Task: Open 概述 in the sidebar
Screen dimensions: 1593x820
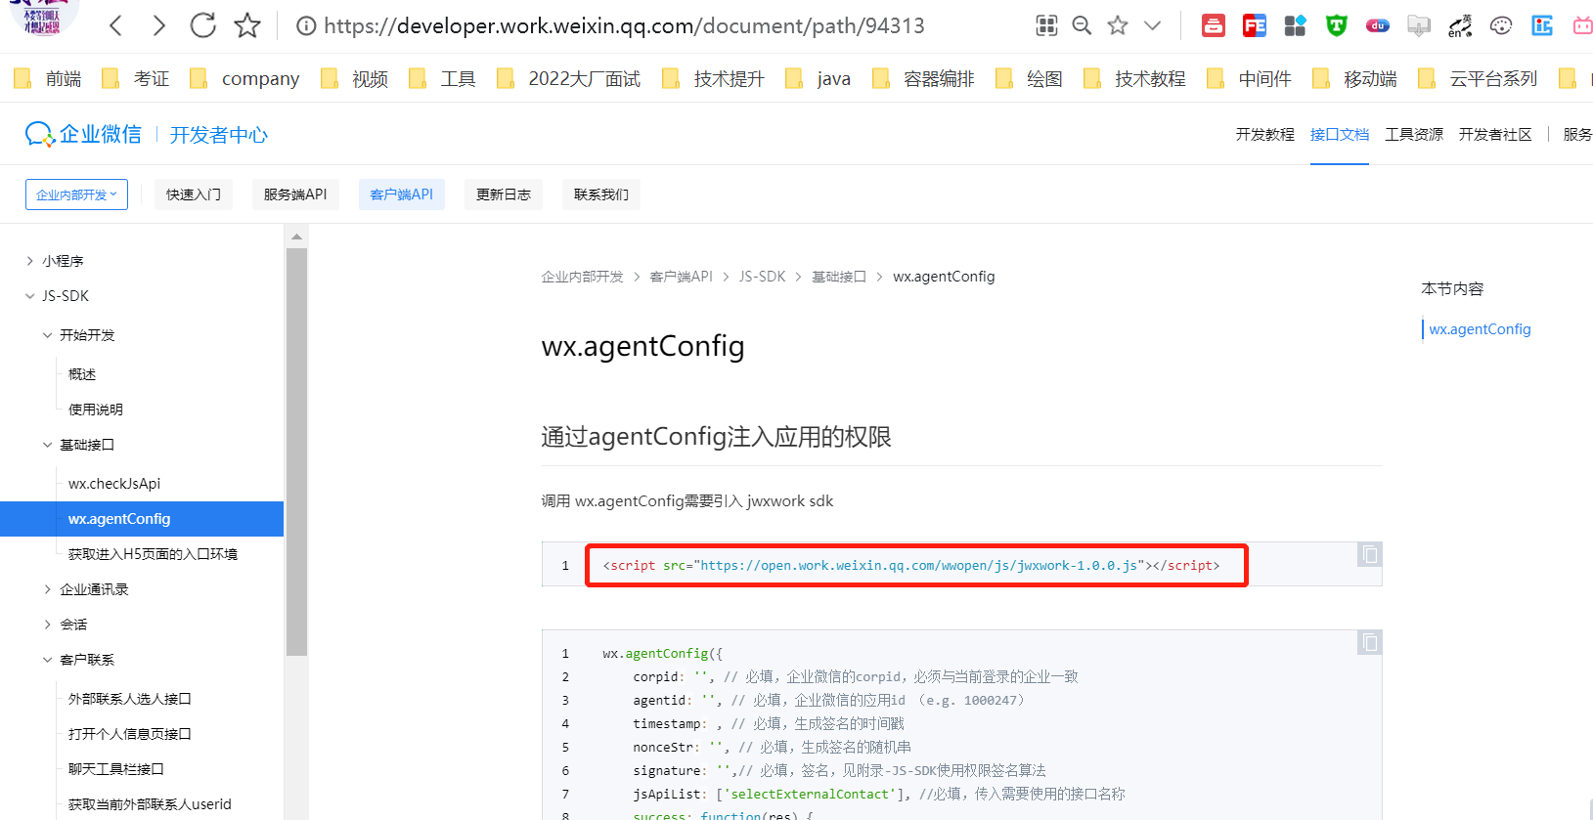Action: (82, 374)
